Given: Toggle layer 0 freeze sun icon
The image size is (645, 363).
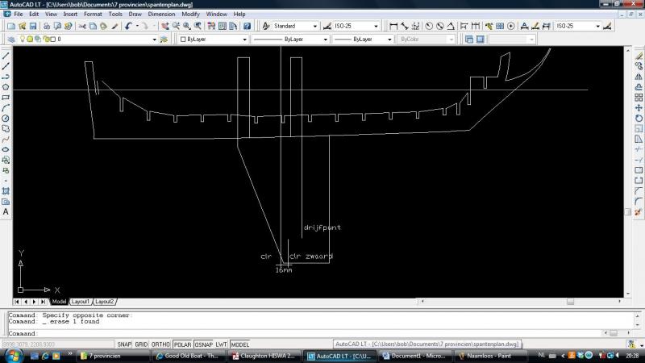Looking at the screenshot, I should tap(30, 39).
